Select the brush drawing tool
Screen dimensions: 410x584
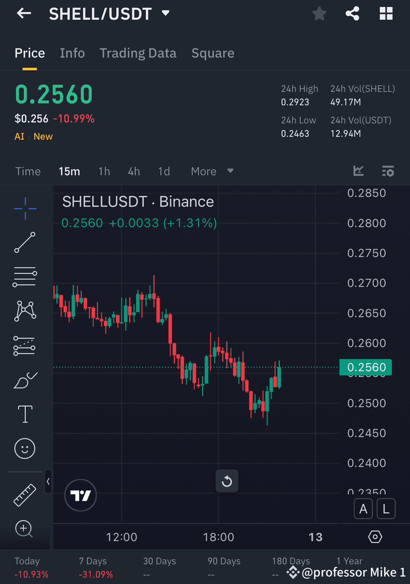pos(25,379)
